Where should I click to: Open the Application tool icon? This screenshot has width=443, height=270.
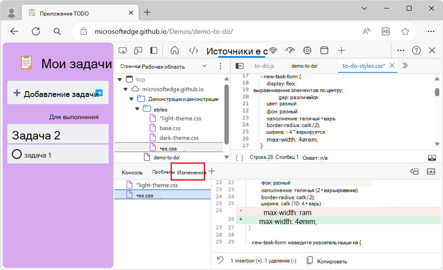pyautogui.click(x=324, y=50)
